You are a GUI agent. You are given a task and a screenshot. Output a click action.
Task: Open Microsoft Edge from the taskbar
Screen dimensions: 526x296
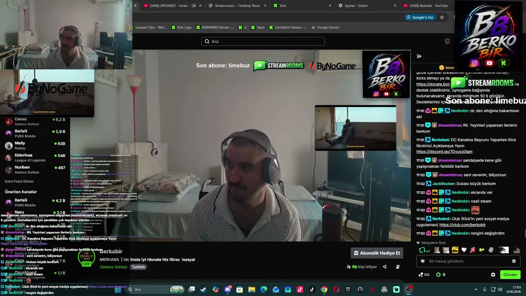point(264,289)
